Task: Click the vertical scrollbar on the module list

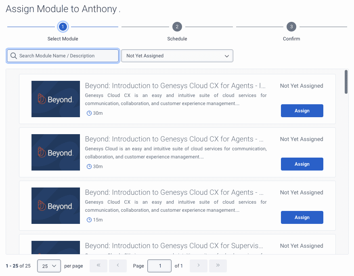Action: pyautogui.click(x=346, y=82)
